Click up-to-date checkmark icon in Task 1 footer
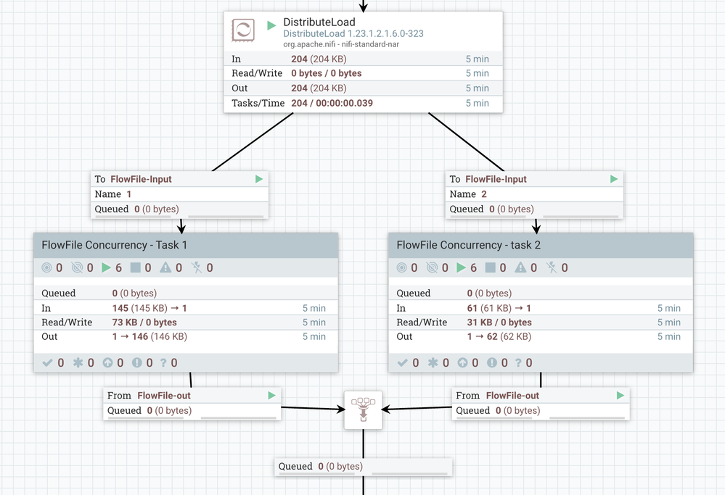 47,363
